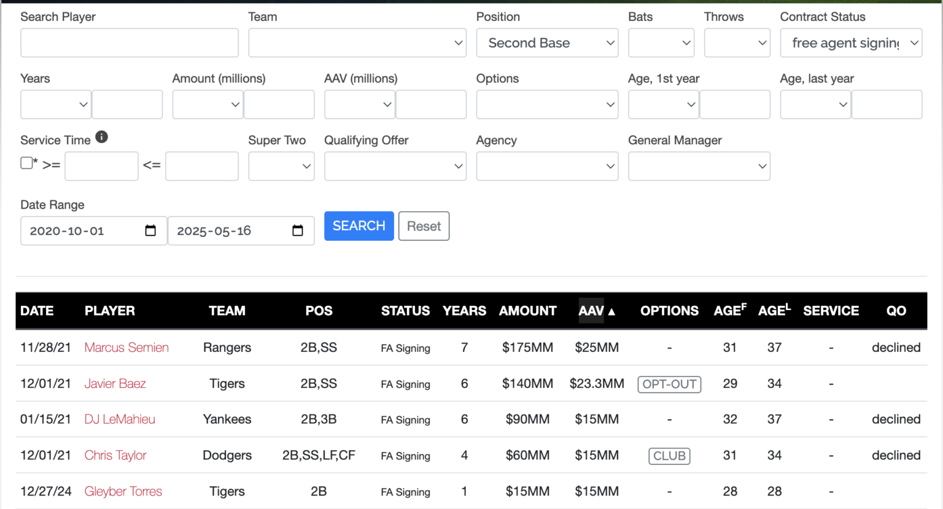
Task: Sort the table by DATE header
Action: click(37, 311)
